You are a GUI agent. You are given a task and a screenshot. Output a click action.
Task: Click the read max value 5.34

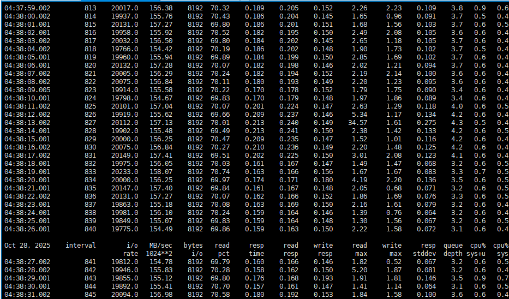(x=360, y=115)
